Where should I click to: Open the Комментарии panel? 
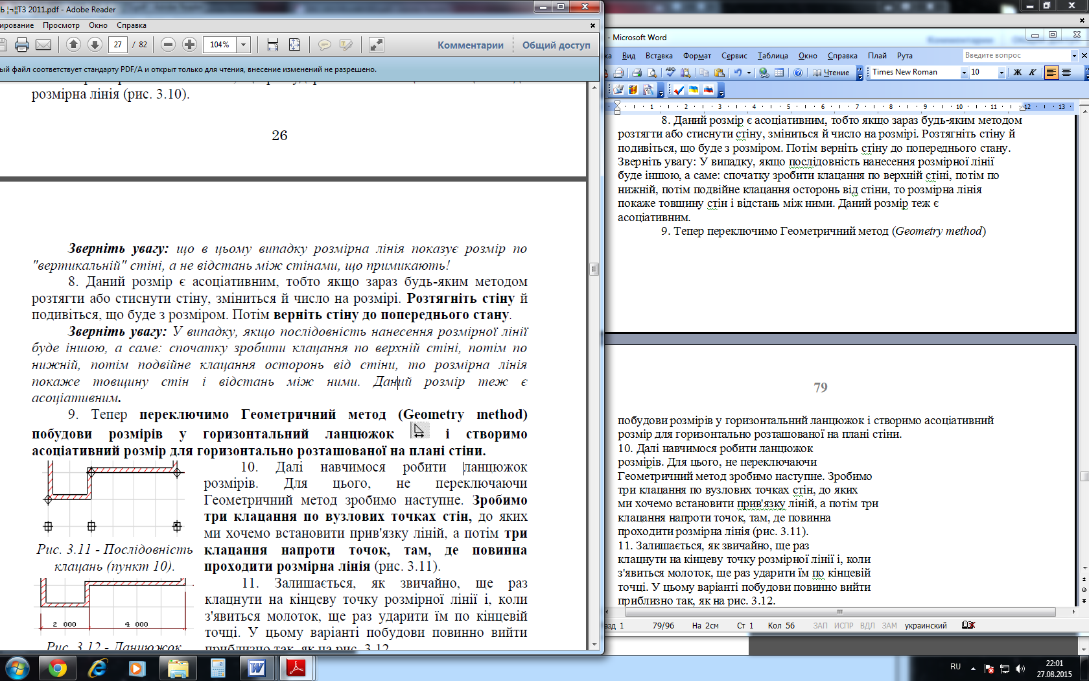coord(471,45)
